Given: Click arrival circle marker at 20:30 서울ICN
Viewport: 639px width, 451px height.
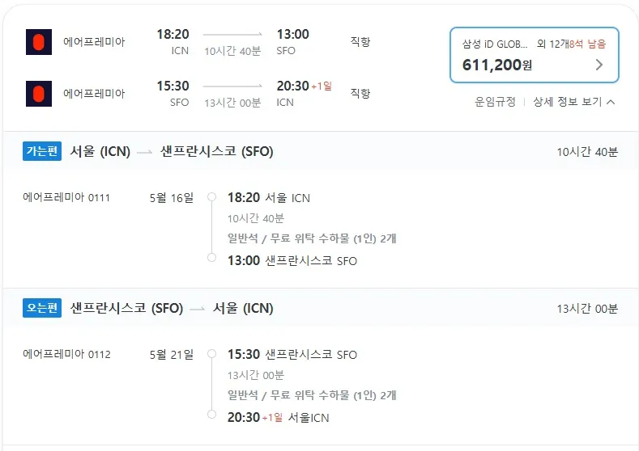Looking at the screenshot, I should tap(211, 414).
